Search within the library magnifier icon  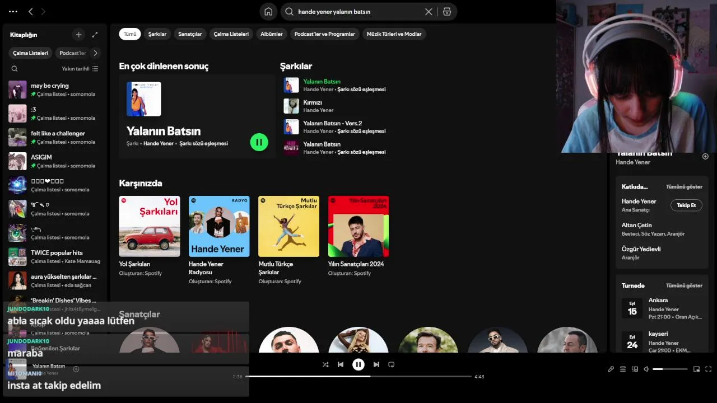coord(15,69)
